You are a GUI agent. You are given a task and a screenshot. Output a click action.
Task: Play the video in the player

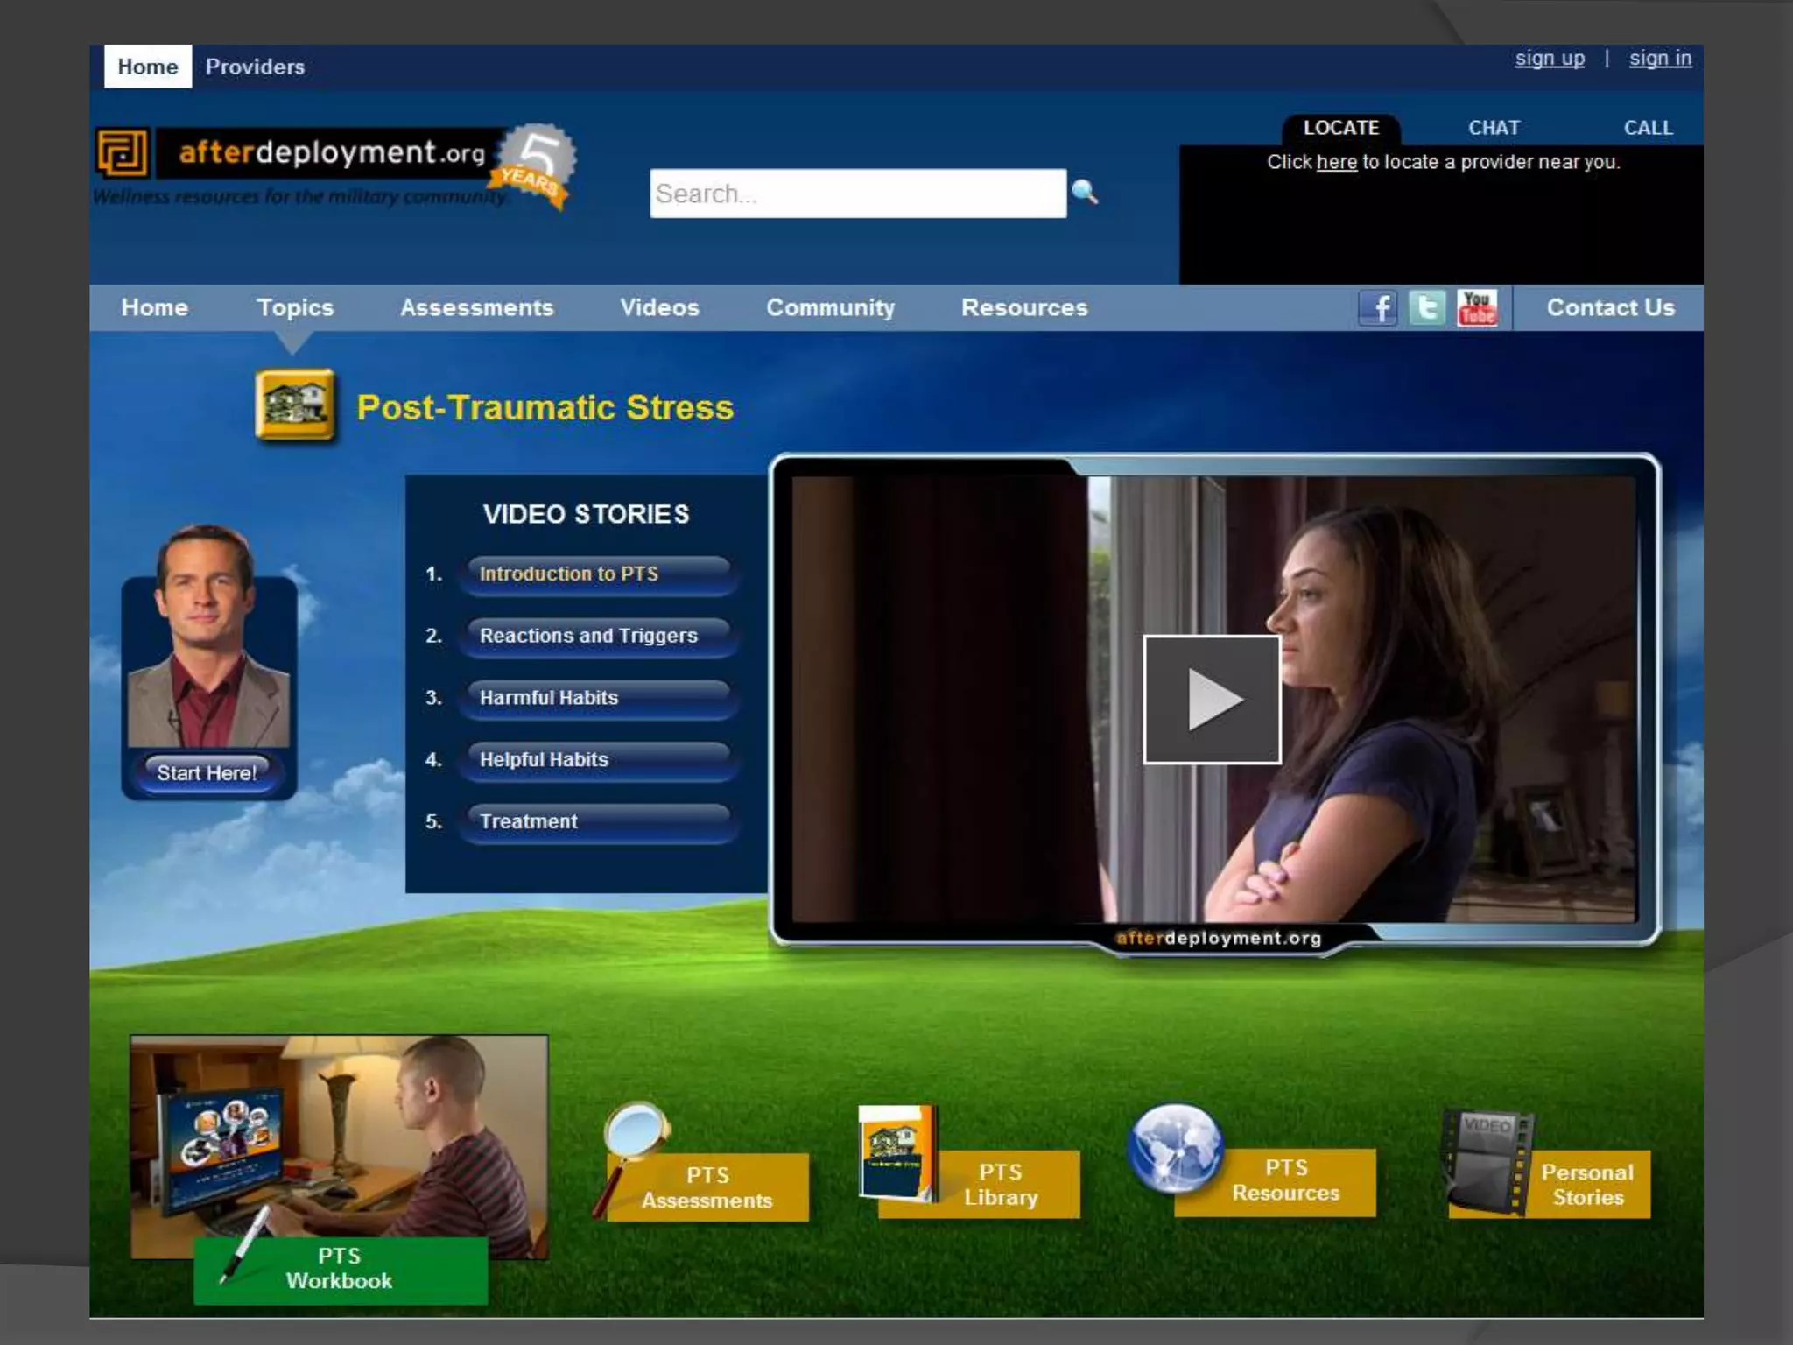tap(1213, 700)
